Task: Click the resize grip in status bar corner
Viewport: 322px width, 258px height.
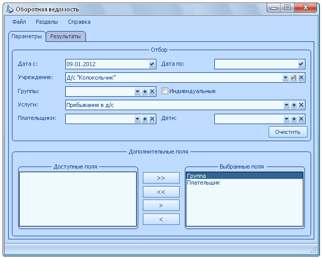Action: (x=314, y=250)
